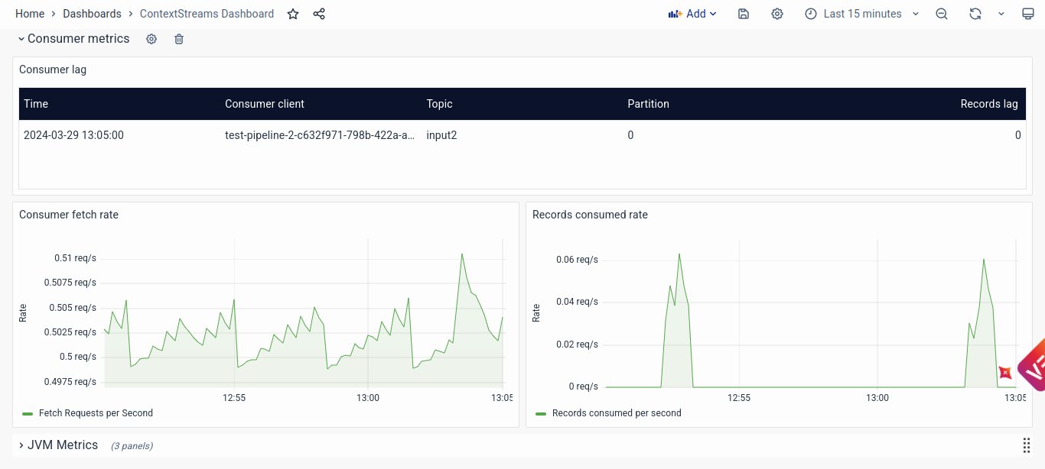This screenshot has width=1045, height=469.
Task: Go to Home breadcrumb
Action: (30, 14)
